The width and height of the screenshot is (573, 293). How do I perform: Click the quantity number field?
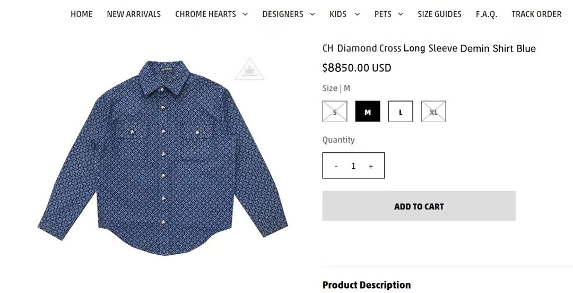353,166
